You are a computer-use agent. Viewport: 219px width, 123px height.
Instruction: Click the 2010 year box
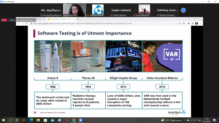[162, 87]
